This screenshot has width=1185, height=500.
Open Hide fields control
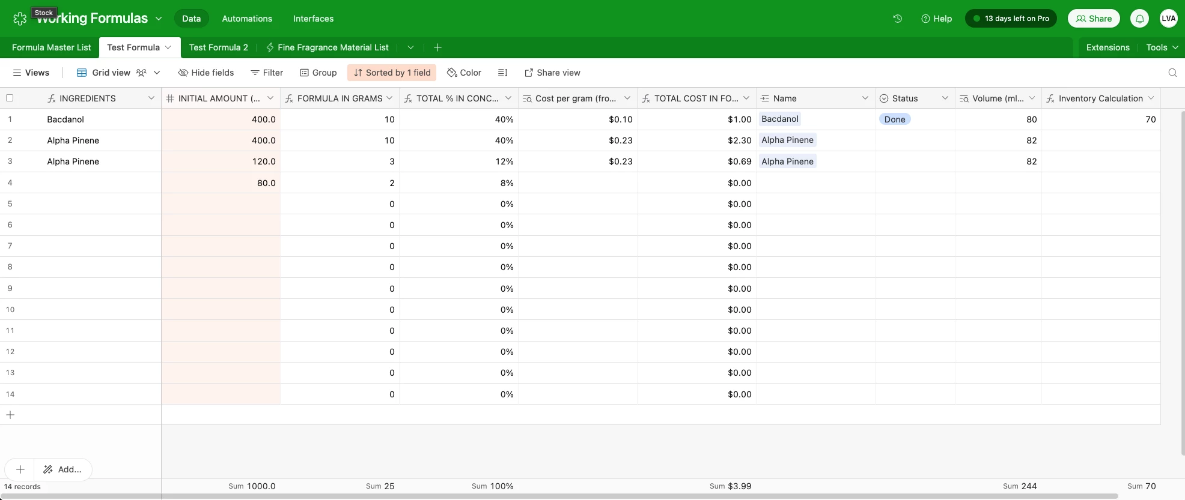pyautogui.click(x=206, y=73)
